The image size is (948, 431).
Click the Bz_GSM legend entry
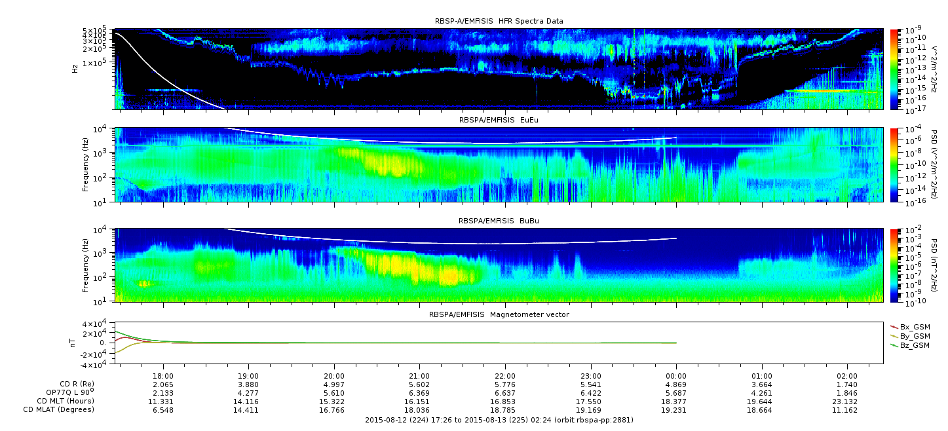(910, 345)
